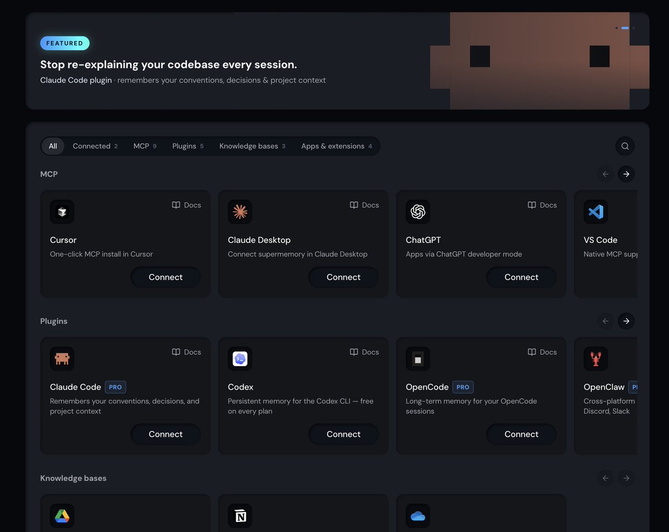The width and height of the screenshot is (669, 532).
Task: Connect the Claude Desktop integration
Action: 343,277
